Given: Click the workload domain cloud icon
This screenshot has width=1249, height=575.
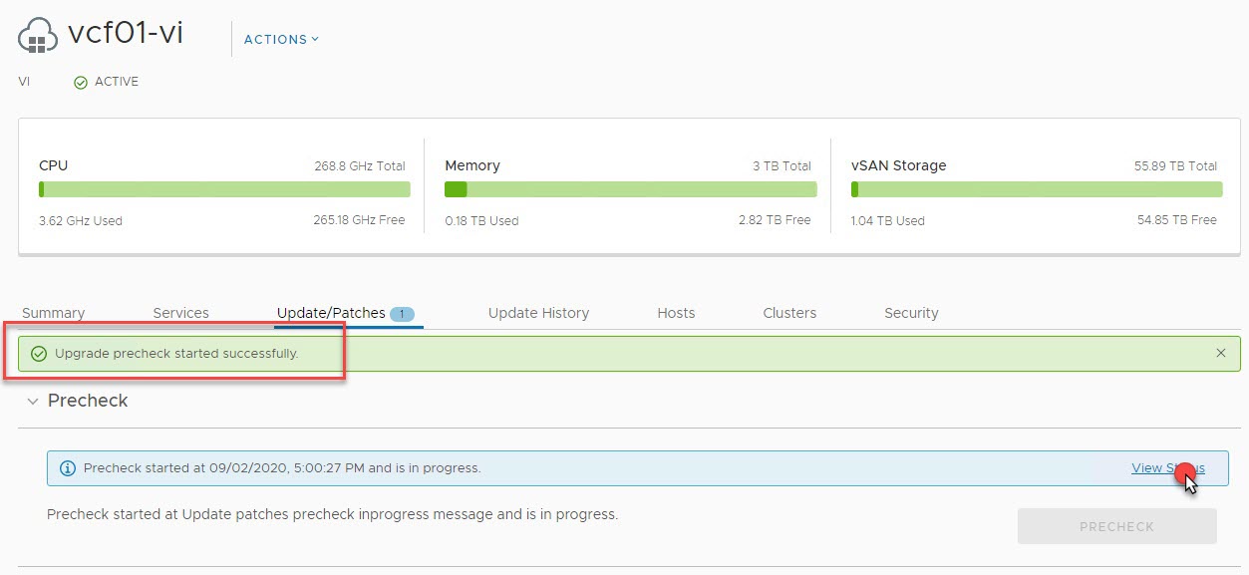Looking at the screenshot, I should [37, 36].
